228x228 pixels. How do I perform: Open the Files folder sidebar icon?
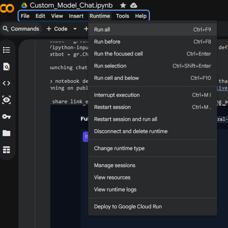[x=6, y=133]
